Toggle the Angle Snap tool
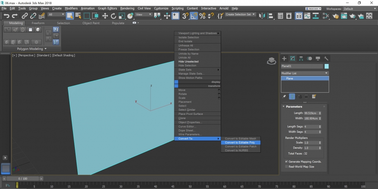Image resolution: width=378 pixels, height=189 pixels. tap(194, 16)
